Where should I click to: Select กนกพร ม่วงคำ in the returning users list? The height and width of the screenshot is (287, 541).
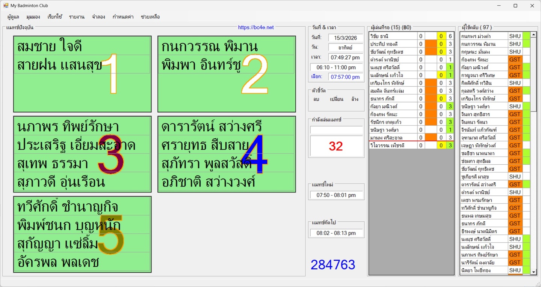(x=484, y=36)
